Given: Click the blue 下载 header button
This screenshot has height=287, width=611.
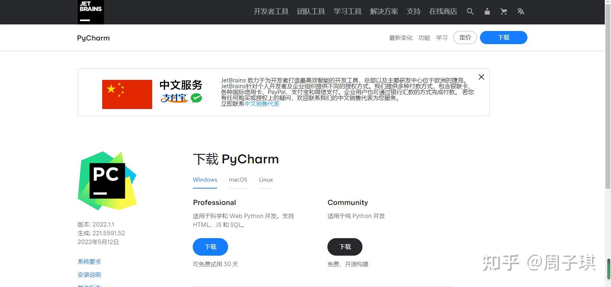Looking at the screenshot, I should (504, 38).
